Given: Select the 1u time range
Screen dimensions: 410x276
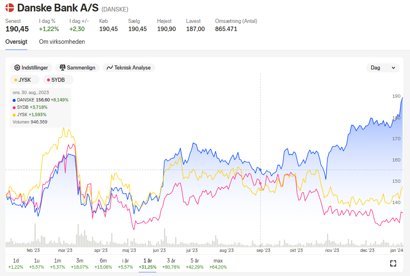Looking at the screenshot, I should pos(36,264).
